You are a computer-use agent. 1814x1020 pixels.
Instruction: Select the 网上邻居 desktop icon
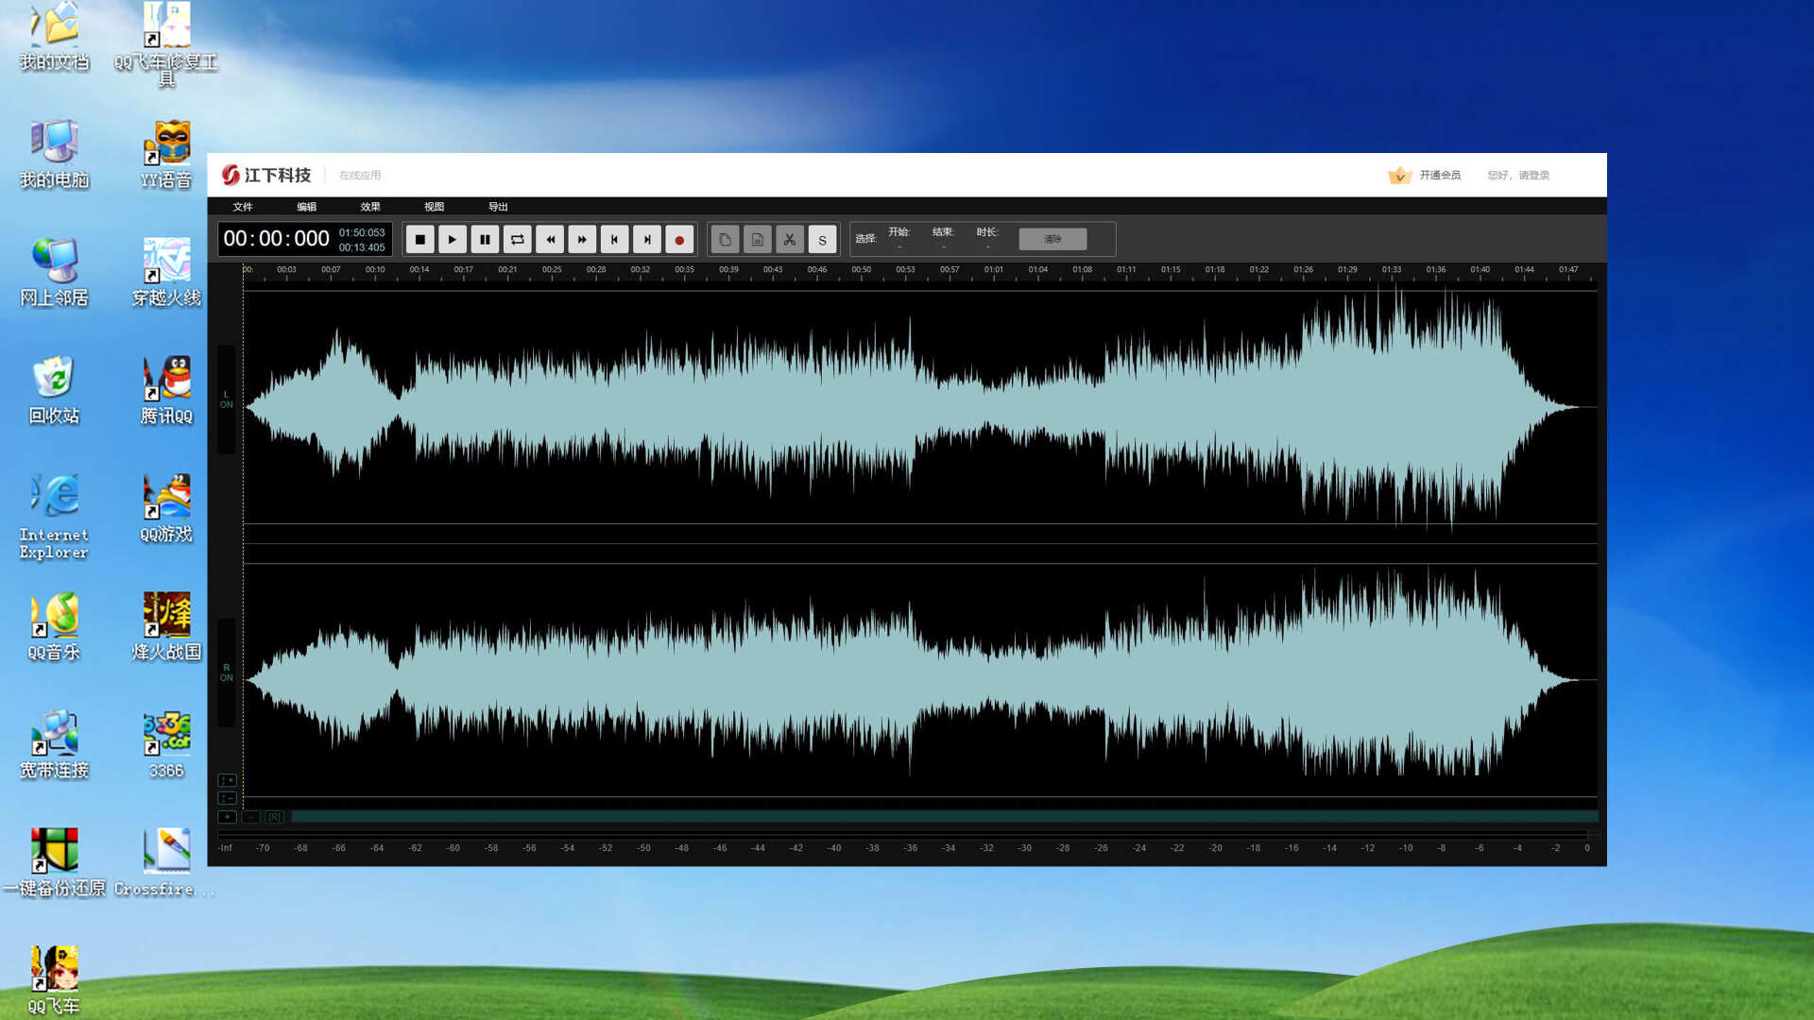(54, 272)
